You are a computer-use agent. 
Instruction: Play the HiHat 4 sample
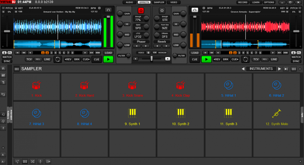coord(84,115)
